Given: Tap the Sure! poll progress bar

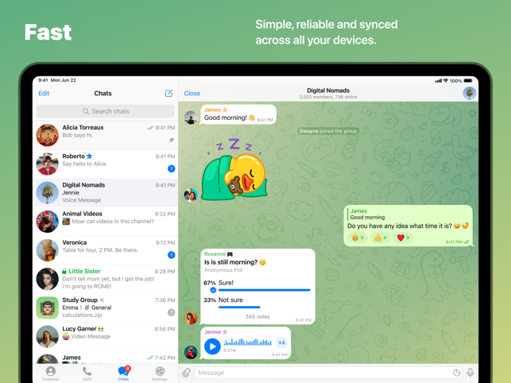Looking at the screenshot, I should 265,290.
